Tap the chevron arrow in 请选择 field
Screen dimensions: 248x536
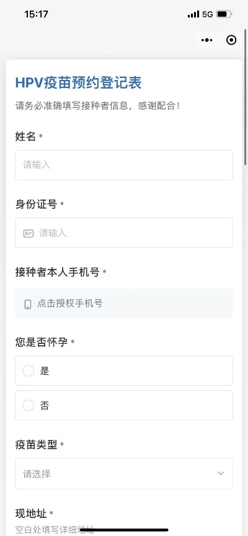pos(221,473)
